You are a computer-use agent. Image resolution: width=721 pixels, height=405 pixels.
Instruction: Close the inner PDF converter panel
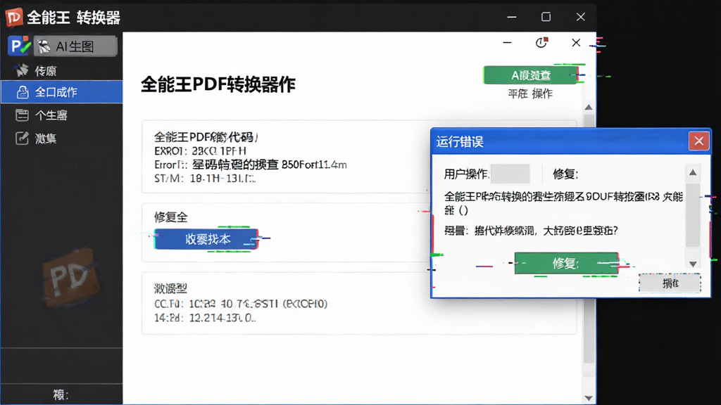[x=576, y=43]
